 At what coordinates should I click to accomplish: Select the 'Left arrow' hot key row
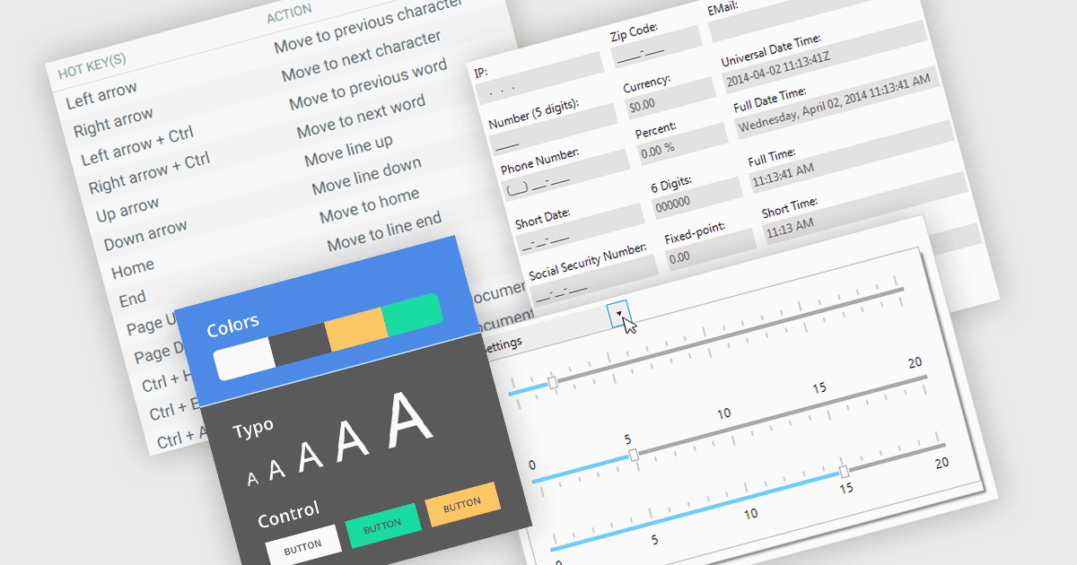pos(101,95)
